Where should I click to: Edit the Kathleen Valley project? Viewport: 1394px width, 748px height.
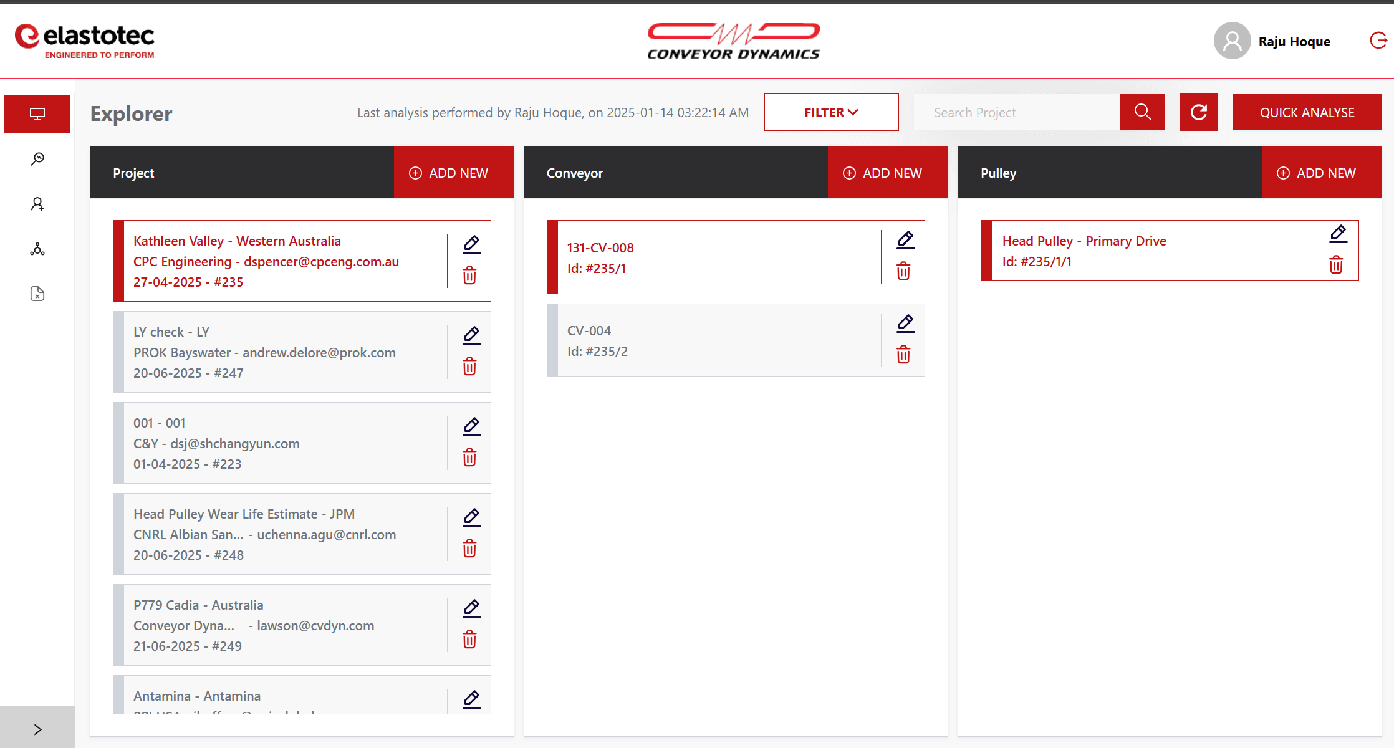[471, 244]
